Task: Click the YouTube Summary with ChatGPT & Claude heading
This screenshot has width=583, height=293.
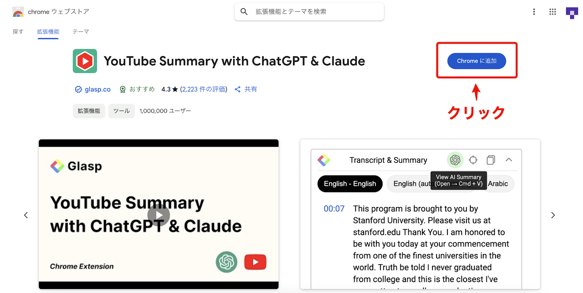Action: click(234, 61)
